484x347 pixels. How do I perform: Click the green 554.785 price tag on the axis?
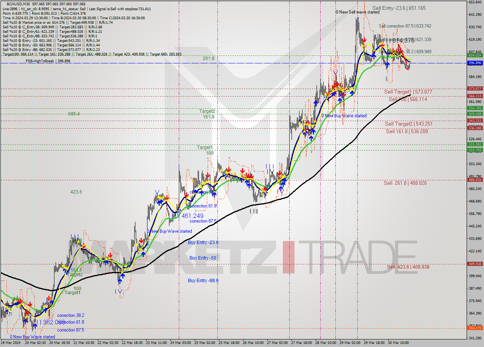click(x=475, y=108)
